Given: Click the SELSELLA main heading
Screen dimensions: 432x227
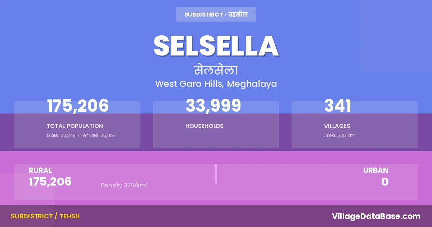Looking at the screenshot, I should 216,46.
